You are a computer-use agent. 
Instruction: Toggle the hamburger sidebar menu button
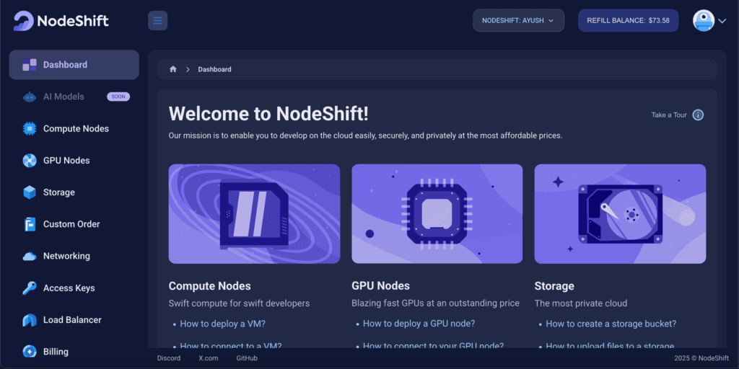tap(157, 21)
